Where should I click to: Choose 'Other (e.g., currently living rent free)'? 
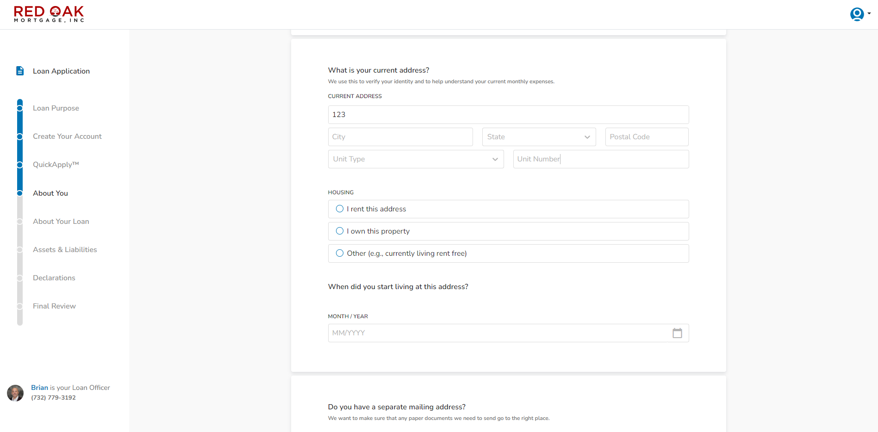point(508,253)
